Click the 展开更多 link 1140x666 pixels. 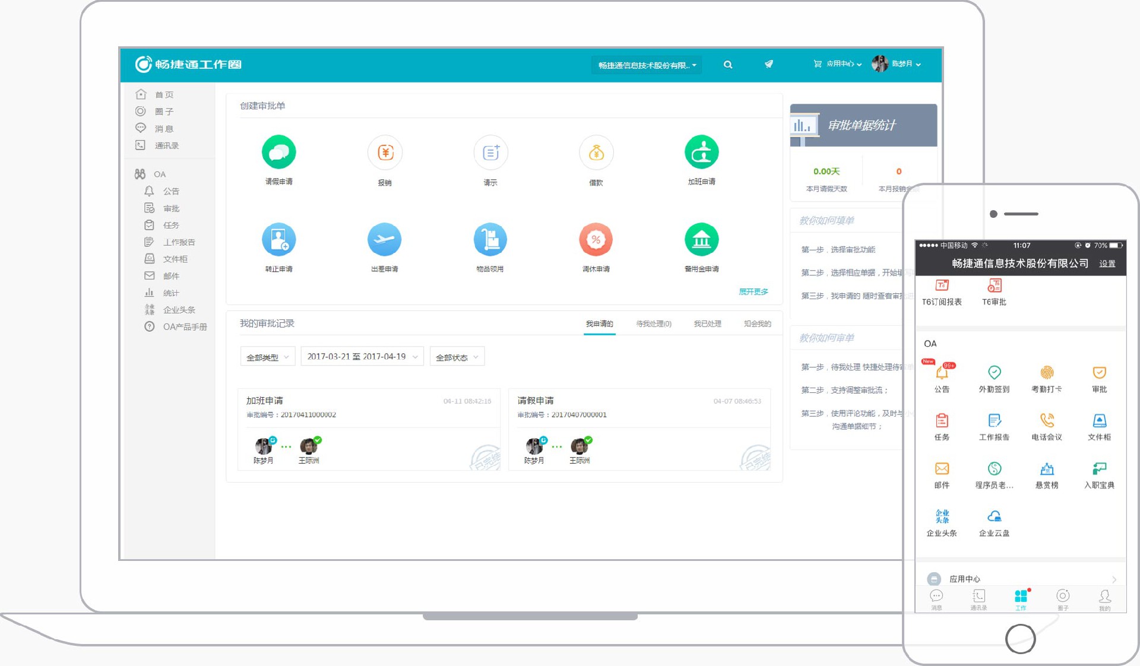coord(753,291)
